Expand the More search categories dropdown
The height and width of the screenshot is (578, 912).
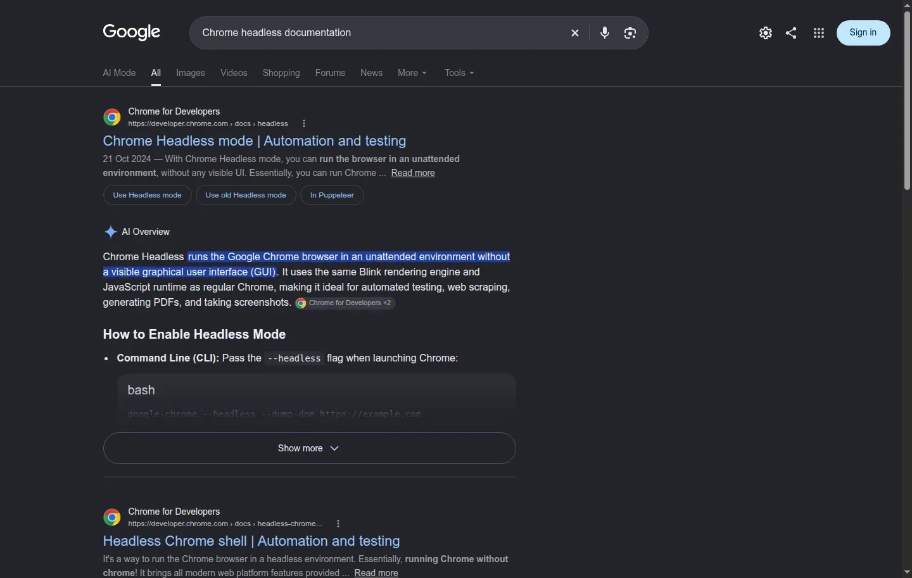412,73
